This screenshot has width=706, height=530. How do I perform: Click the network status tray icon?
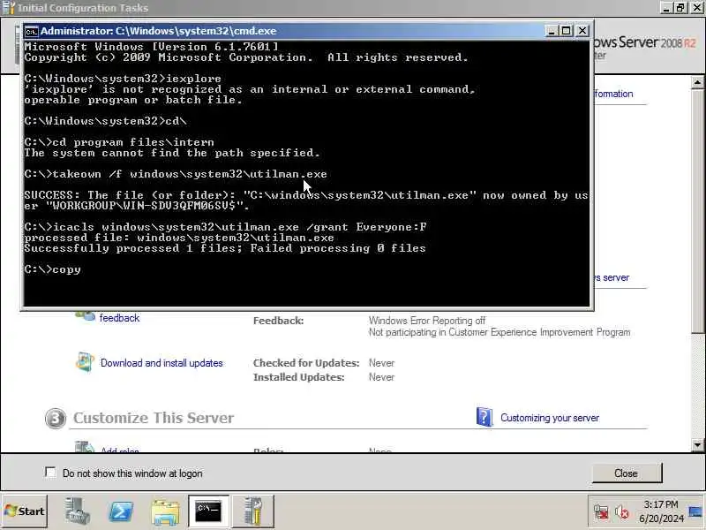point(601,512)
